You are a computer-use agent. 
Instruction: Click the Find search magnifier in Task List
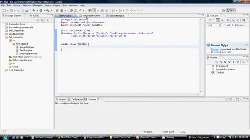[220, 25]
